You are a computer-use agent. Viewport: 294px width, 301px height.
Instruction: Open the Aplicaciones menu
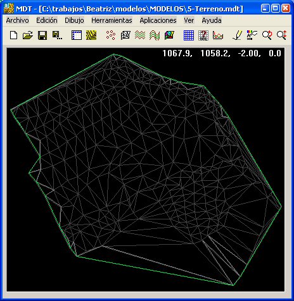coord(158,20)
